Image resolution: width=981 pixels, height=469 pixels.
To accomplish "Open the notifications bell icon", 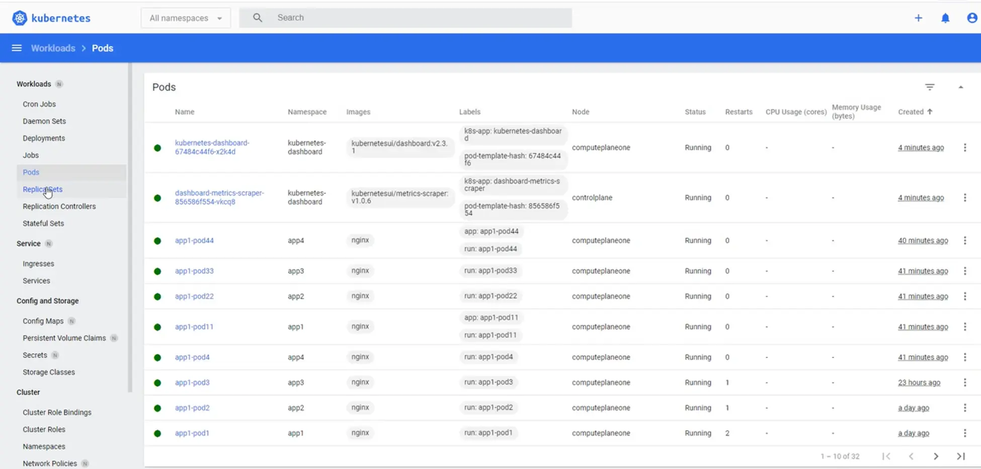I will click(x=945, y=18).
